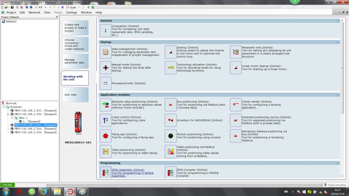Collapse the Application modules section

point(338,95)
